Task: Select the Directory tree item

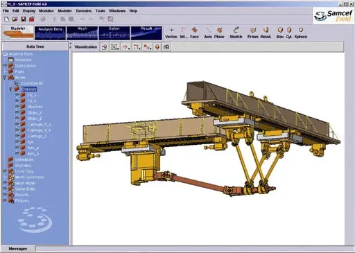Action: (29, 89)
